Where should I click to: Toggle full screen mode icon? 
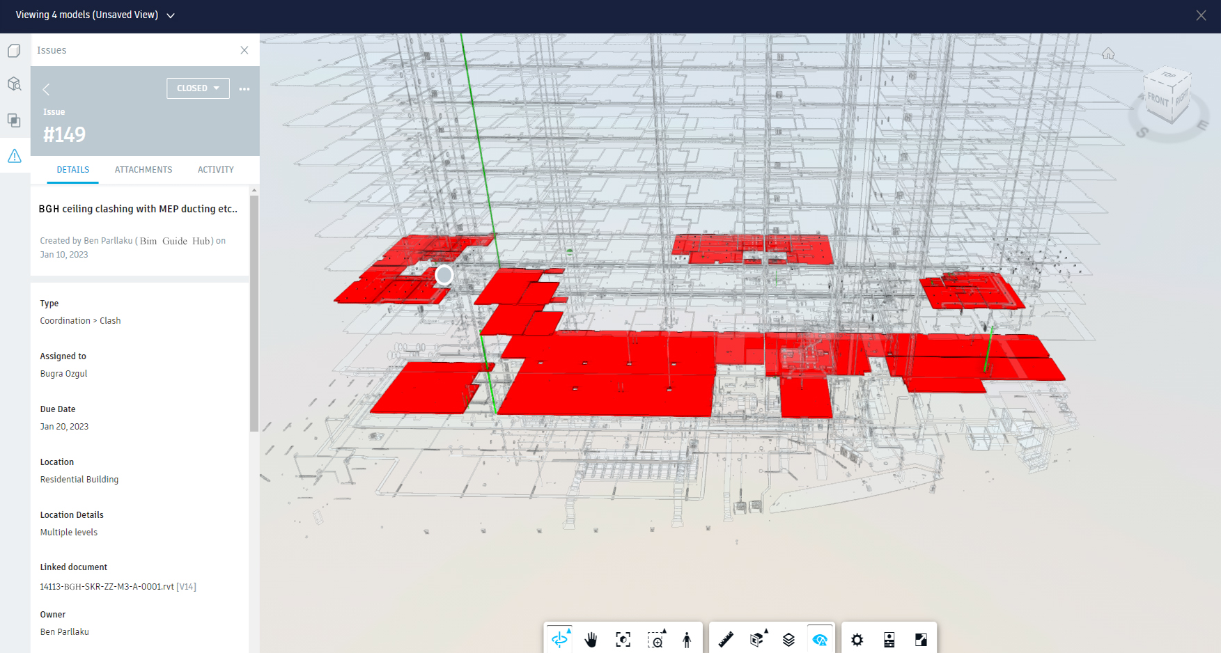(921, 639)
